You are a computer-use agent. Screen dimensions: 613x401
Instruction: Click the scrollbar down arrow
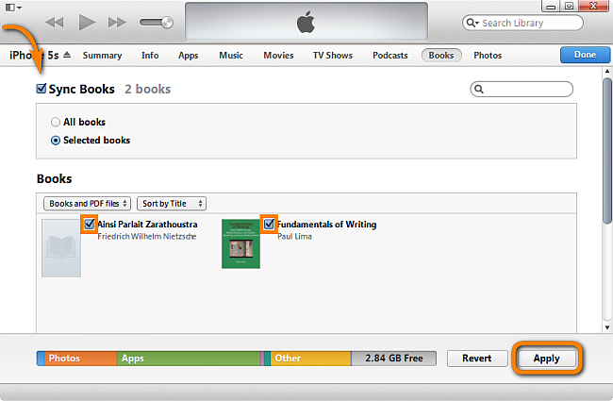[607, 327]
